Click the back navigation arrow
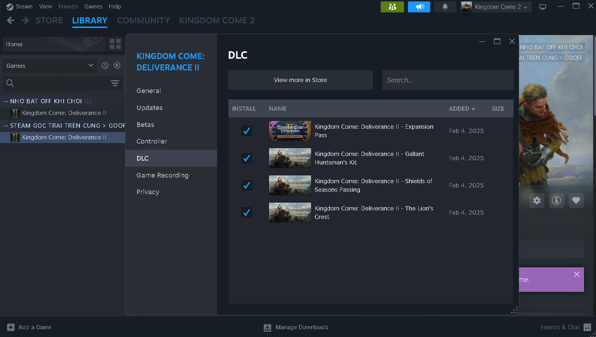596x337 pixels. [x=11, y=21]
